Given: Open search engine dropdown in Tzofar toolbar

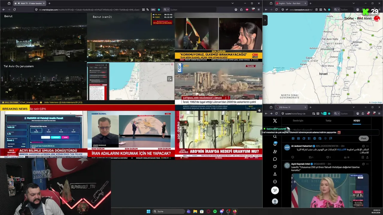Looking at the screenshot, I should 336,10.
